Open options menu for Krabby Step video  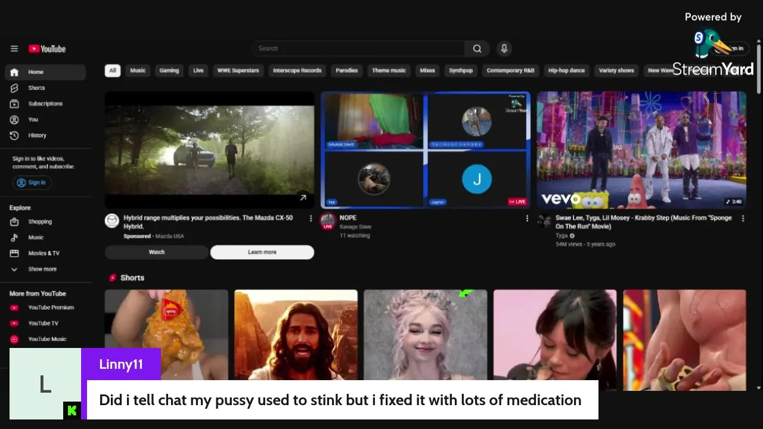(743, 219)
